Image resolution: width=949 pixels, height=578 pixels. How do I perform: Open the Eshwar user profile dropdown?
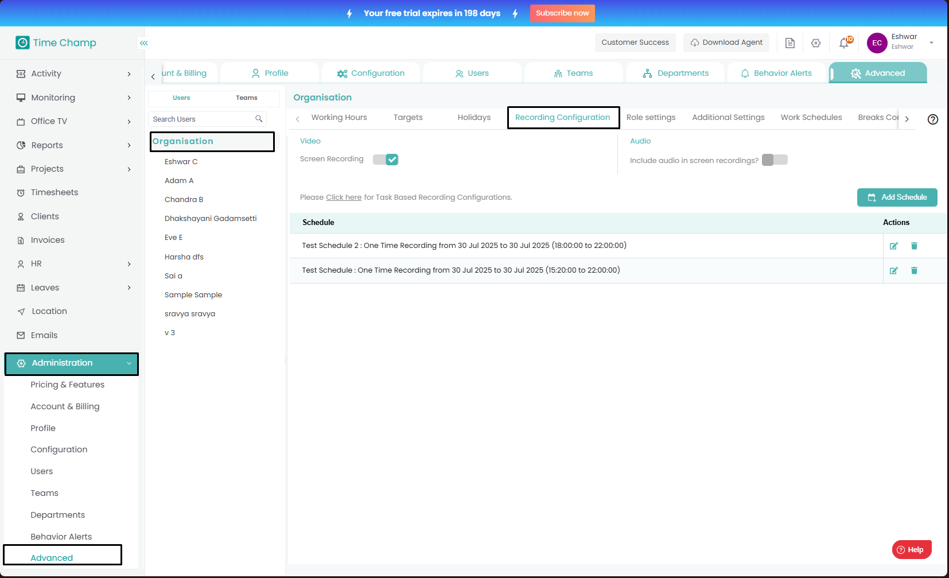[x=931, y=42]
